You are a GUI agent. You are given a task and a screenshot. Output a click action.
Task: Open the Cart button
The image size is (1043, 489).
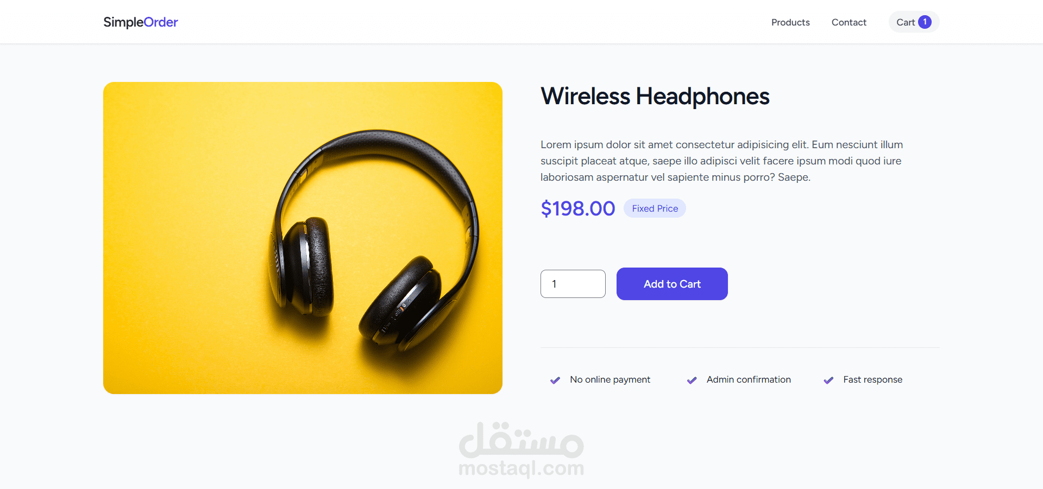click(x=914, y=22)
